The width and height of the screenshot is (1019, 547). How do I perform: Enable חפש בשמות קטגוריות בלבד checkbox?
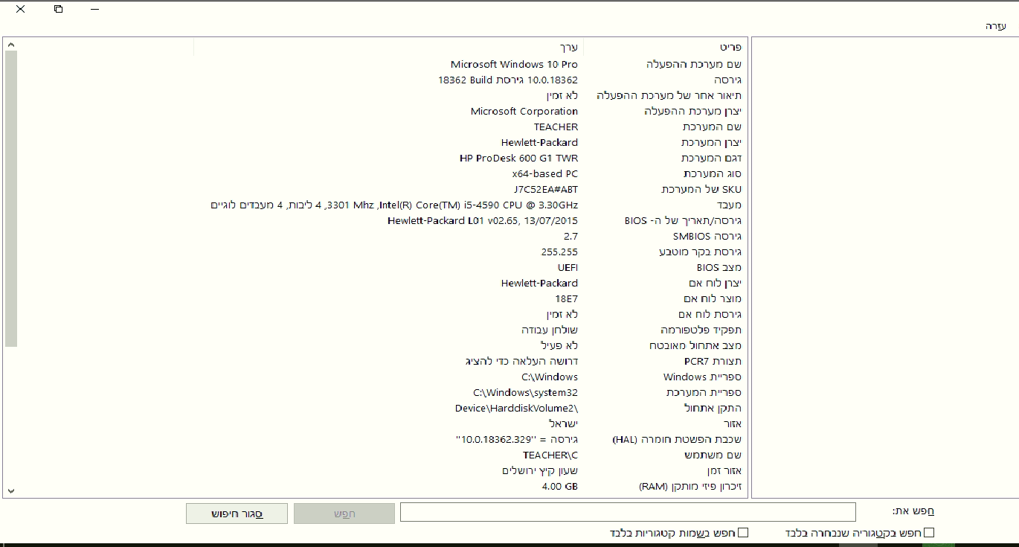742,533
